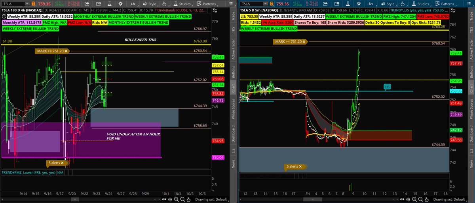The image size is (475, 203).
Task: Open the flask icon beside left chart's settings gear
Action: tap(110, 4)
